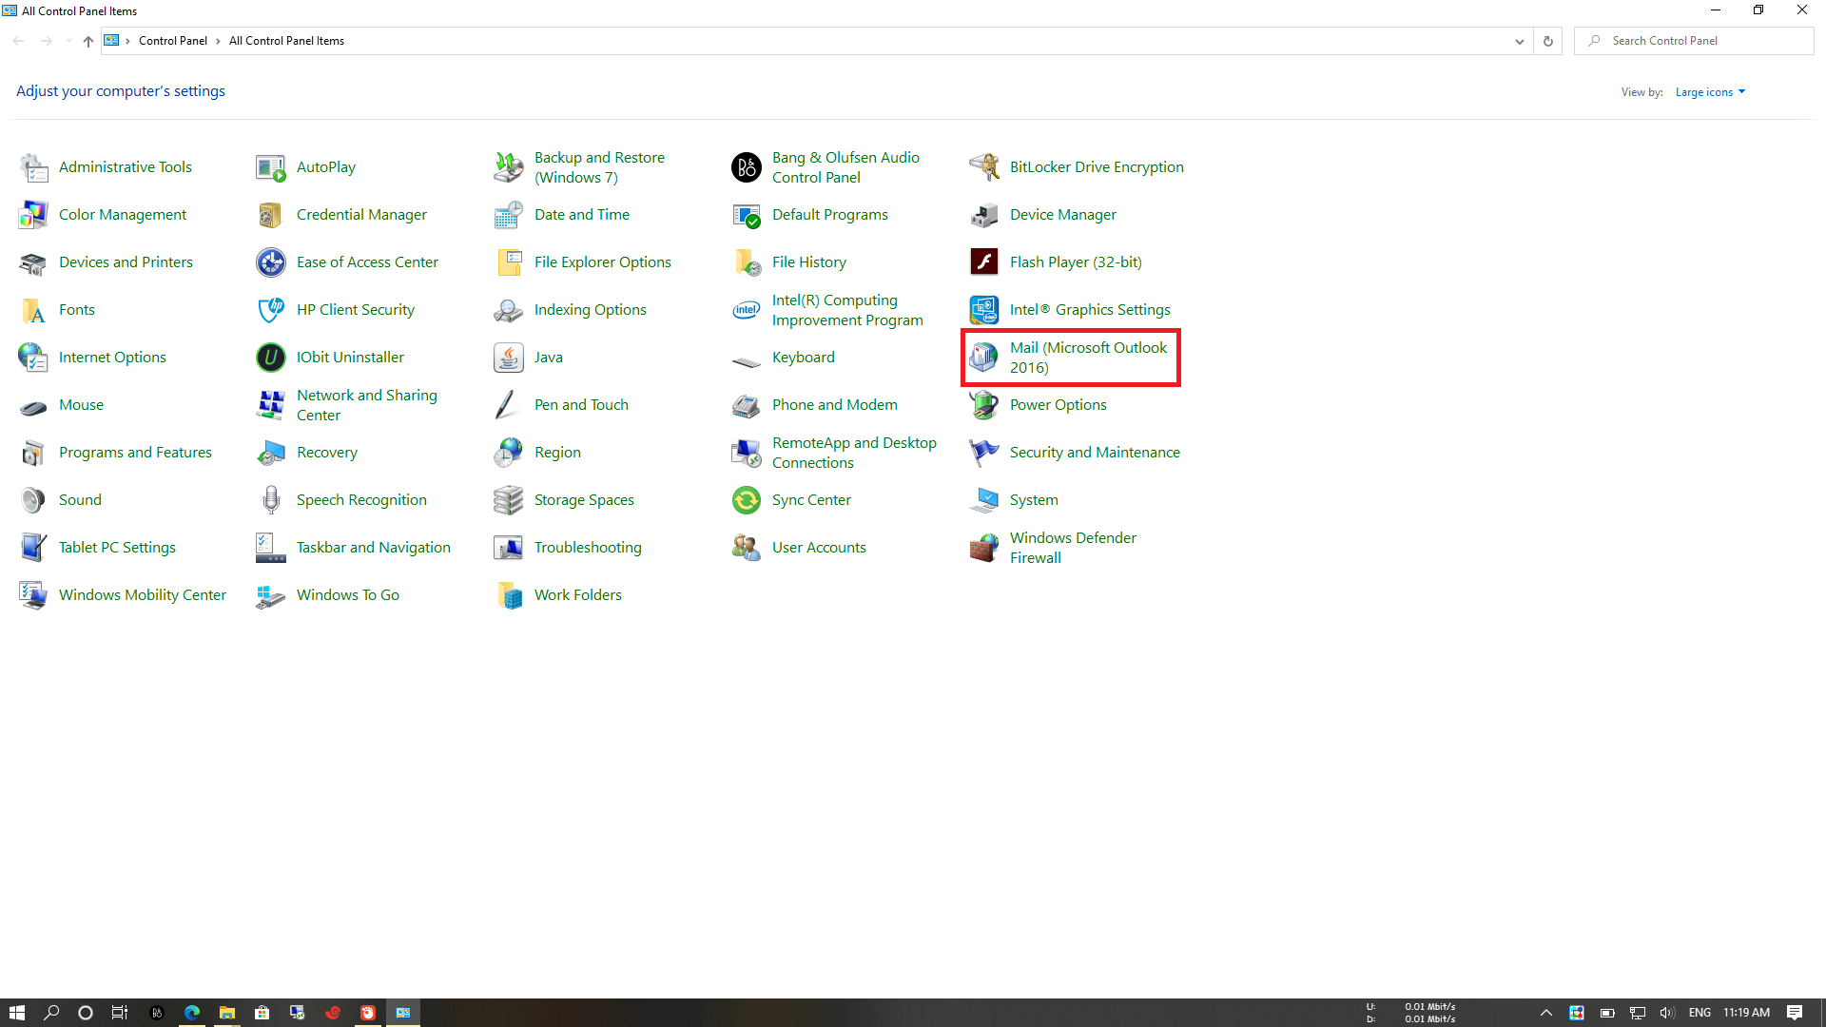Open Windows Defender Firewall settings

(x=1073, y=547)
